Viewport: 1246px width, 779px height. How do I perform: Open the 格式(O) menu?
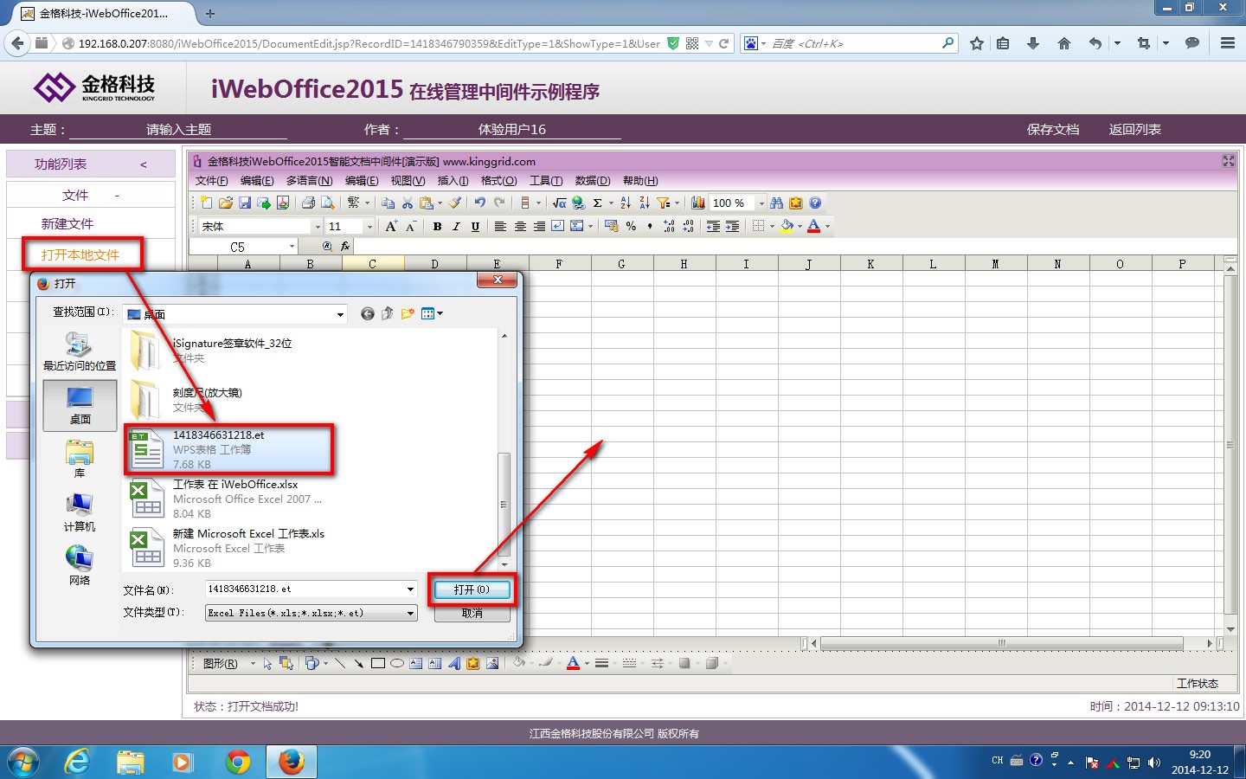[x=498, y=181]
